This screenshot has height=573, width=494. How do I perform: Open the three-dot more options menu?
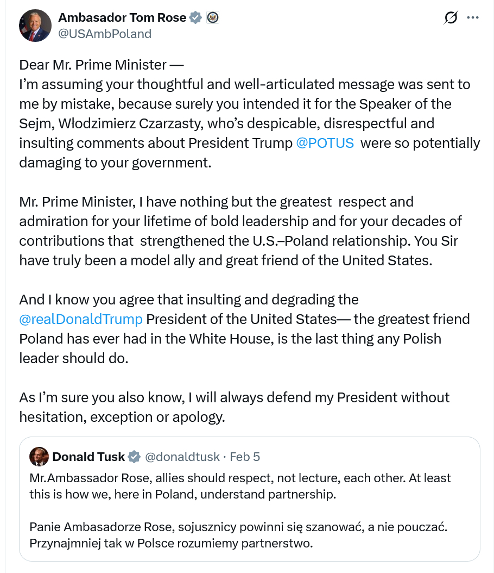473,18
